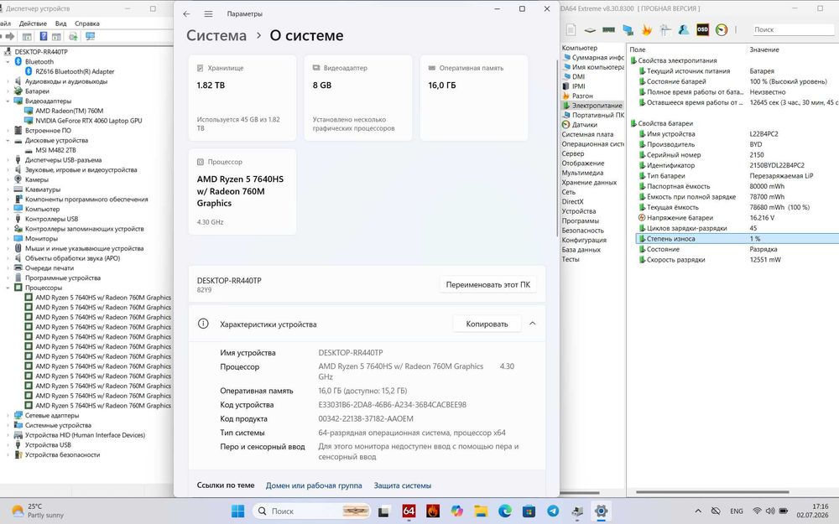Image resolution: width=839 pixels, height=524 pixels.
Task: Click the taskbar Поиск search box
Action: point(311,511)
